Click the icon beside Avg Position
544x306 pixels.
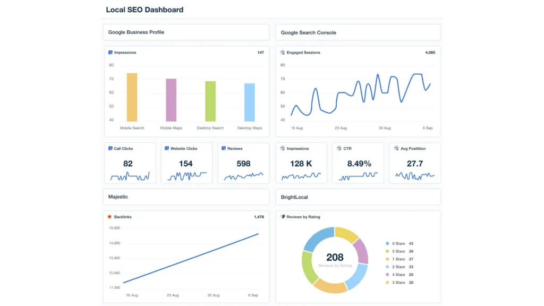tap(396, 149)
